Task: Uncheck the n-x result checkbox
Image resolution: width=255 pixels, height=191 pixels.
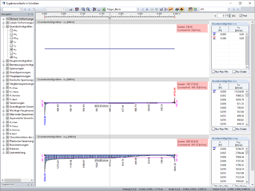Action: 11,49
